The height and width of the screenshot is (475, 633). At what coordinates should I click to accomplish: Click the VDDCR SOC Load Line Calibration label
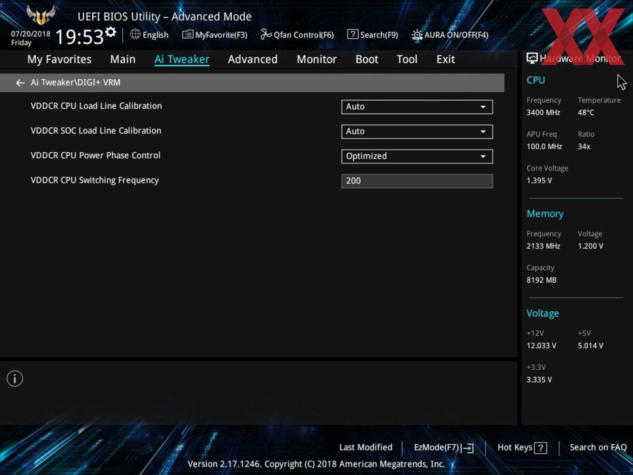tap(96, 130)
